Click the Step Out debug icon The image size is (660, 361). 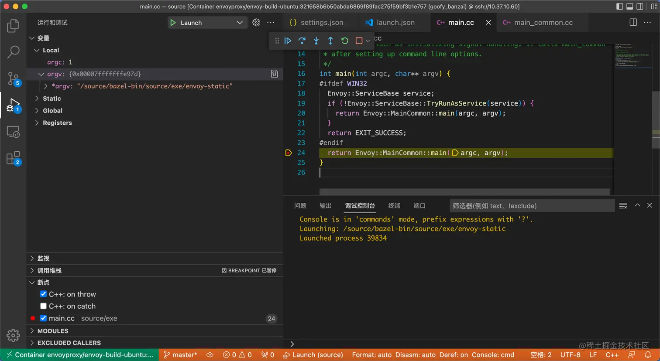point(330,41)
